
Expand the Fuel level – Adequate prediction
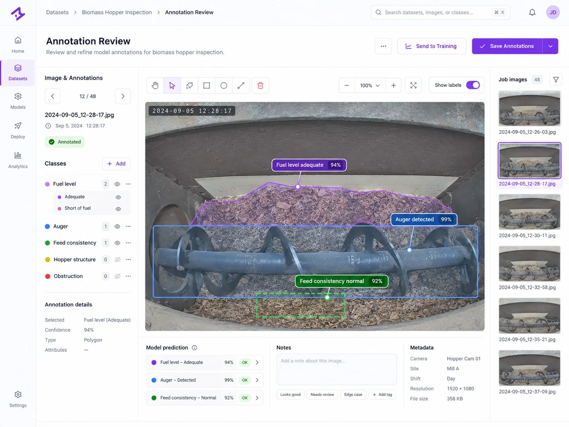coord(257,363)
